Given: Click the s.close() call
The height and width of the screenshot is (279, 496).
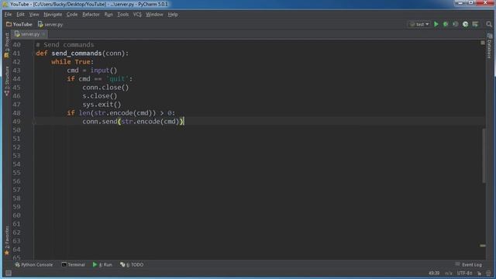Looking at the screenshot, I should (x=100, y=96).
